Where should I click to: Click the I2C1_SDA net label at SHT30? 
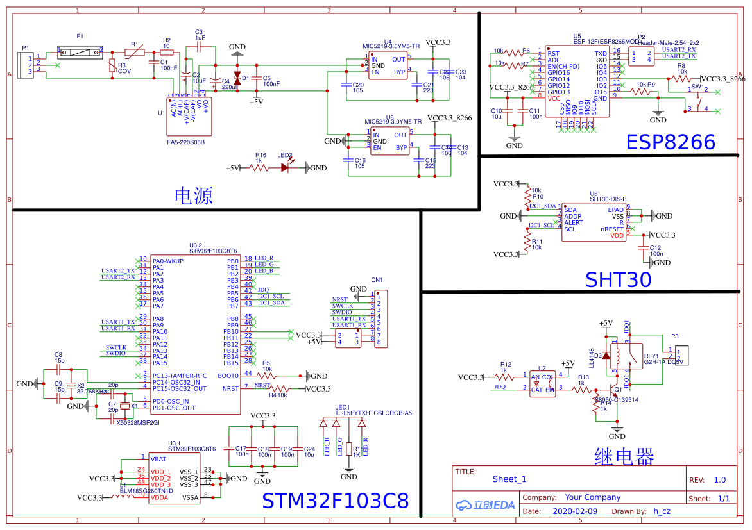tap(542, 206)
